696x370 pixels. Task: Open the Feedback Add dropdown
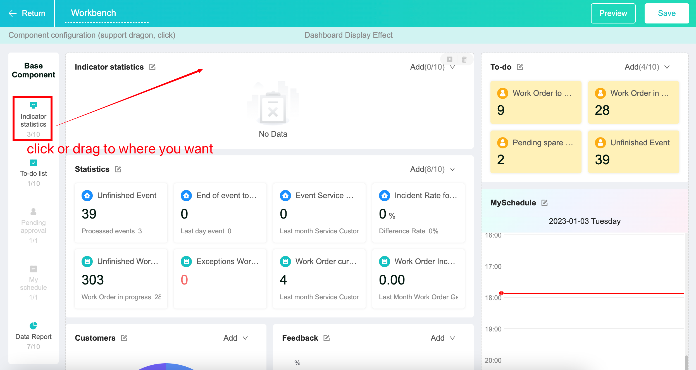click(443, 338)
